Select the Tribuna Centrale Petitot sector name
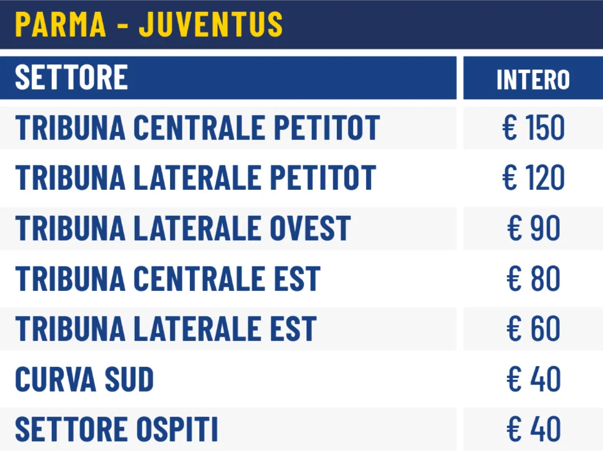 (x=198, y=128)
